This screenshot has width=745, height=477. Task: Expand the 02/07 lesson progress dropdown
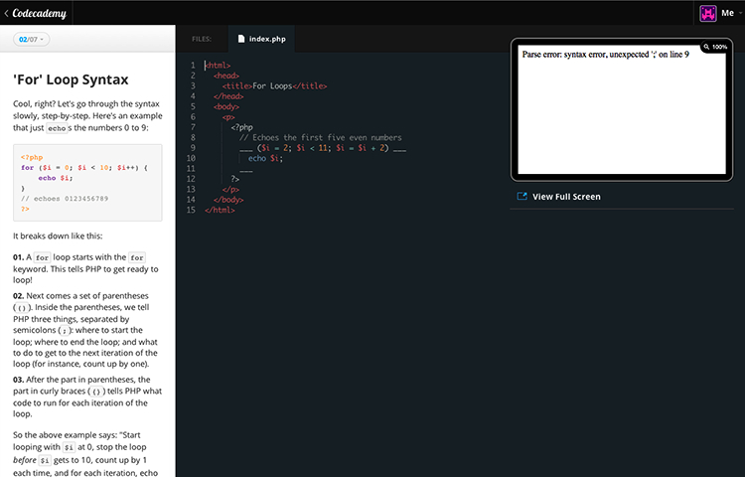point(32,39)
